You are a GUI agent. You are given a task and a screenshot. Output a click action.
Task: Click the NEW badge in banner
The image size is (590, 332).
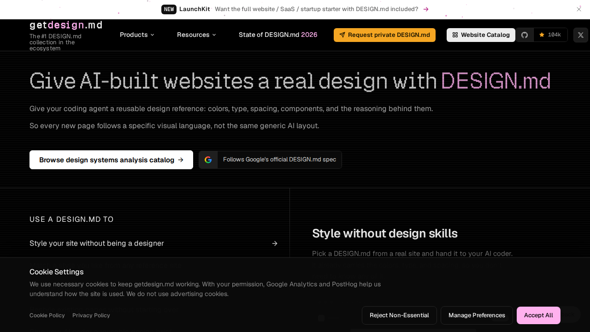pyautogui.click(x=169, y=9)
